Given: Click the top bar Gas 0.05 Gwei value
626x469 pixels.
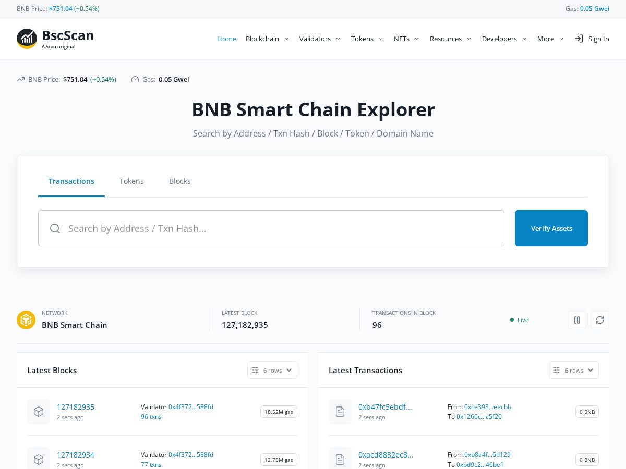Looking at the screenshot, I should pos(595,9).
